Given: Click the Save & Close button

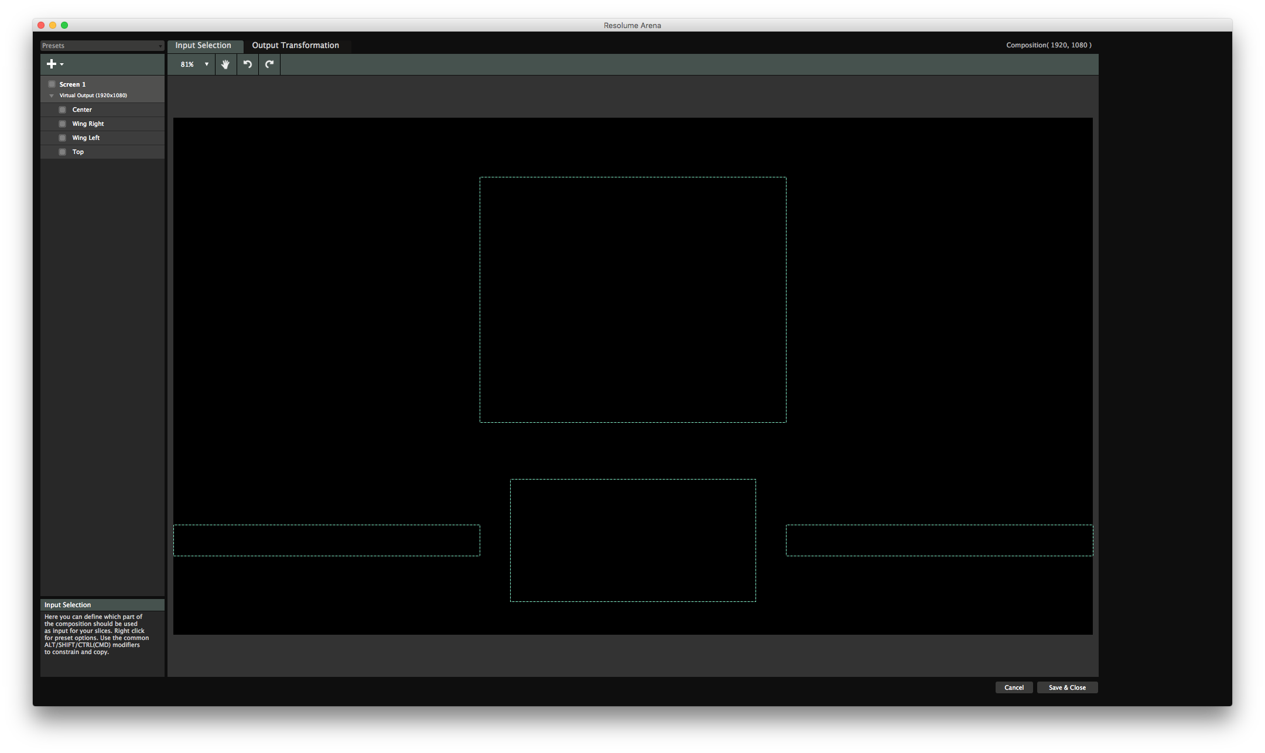Looking at the screenshot, I should [x=1067, y=687].
